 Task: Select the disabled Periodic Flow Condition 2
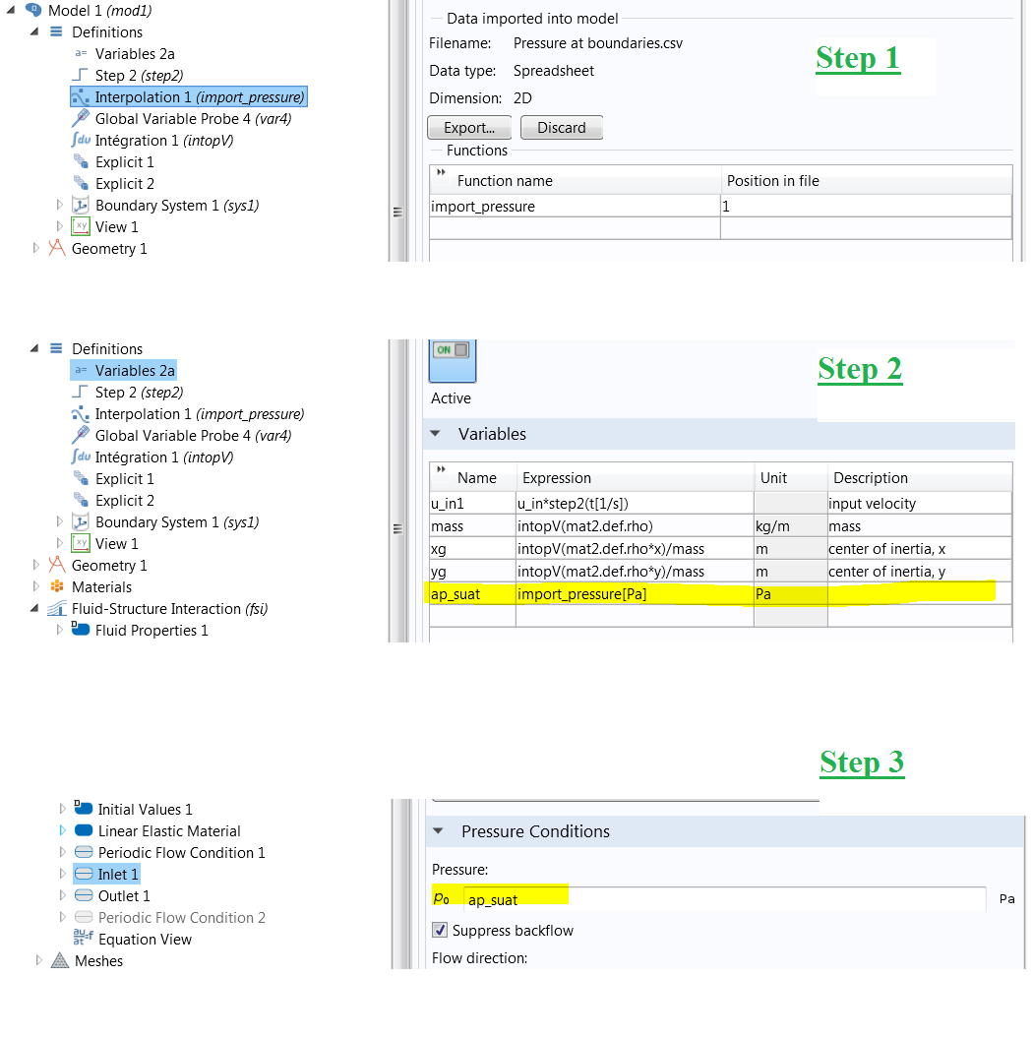181,918
